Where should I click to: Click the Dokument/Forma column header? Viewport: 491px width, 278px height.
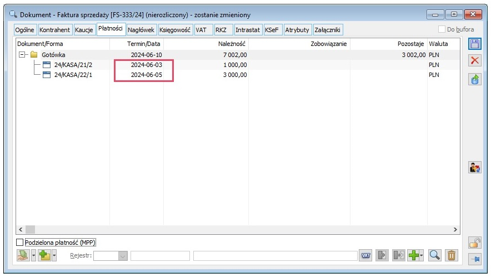coord(63,44)
